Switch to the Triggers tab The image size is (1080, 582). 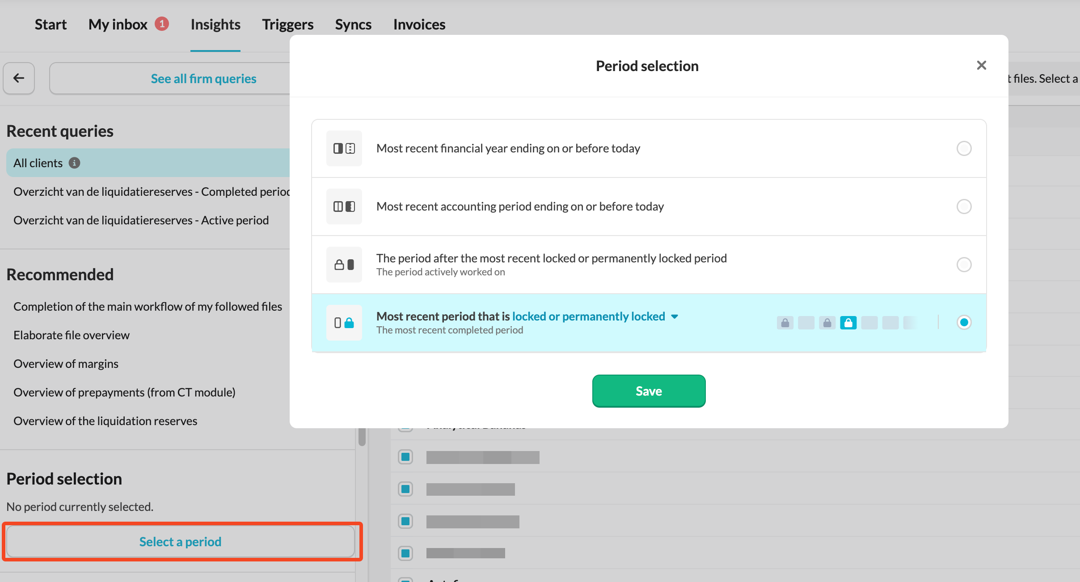pyautogui.click(x=287, y=24)
